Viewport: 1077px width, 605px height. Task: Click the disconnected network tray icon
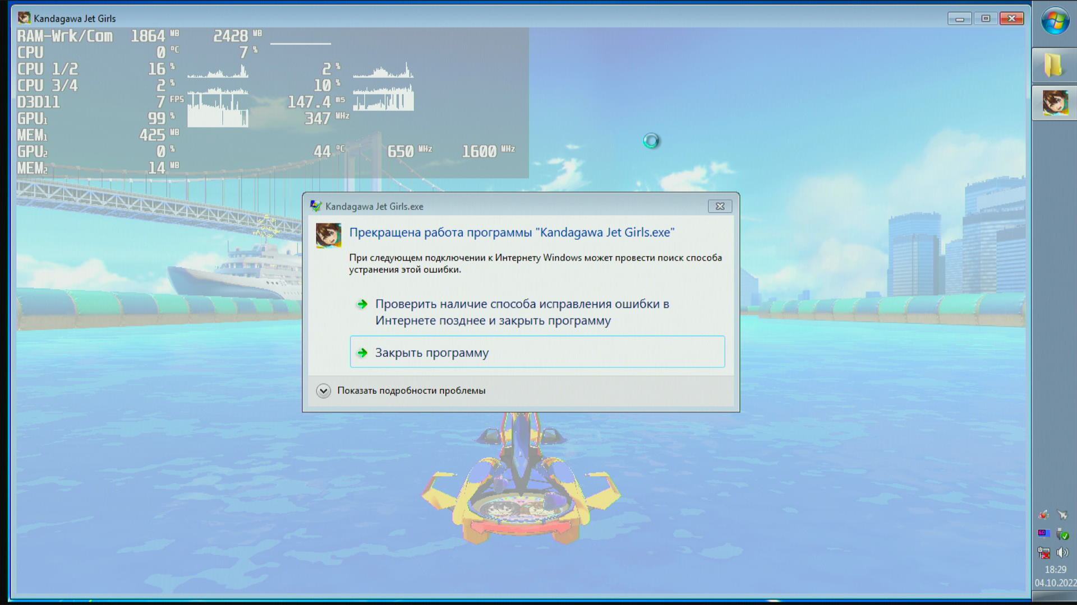(1044, 552)
